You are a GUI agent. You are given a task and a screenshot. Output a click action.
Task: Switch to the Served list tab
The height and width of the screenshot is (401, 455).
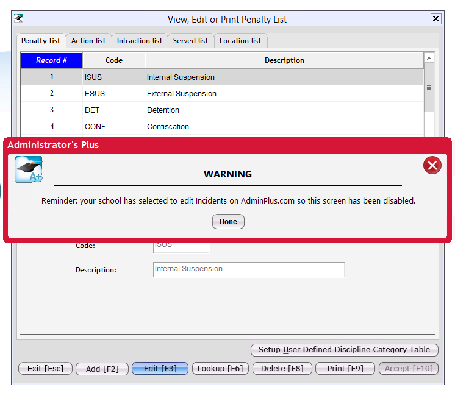[x=191, y=41]
